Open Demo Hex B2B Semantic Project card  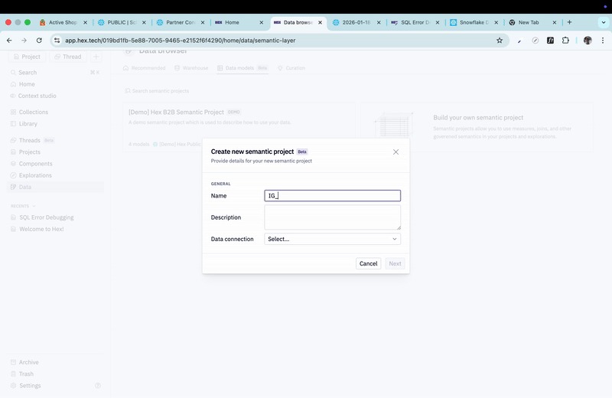[239, 127]
